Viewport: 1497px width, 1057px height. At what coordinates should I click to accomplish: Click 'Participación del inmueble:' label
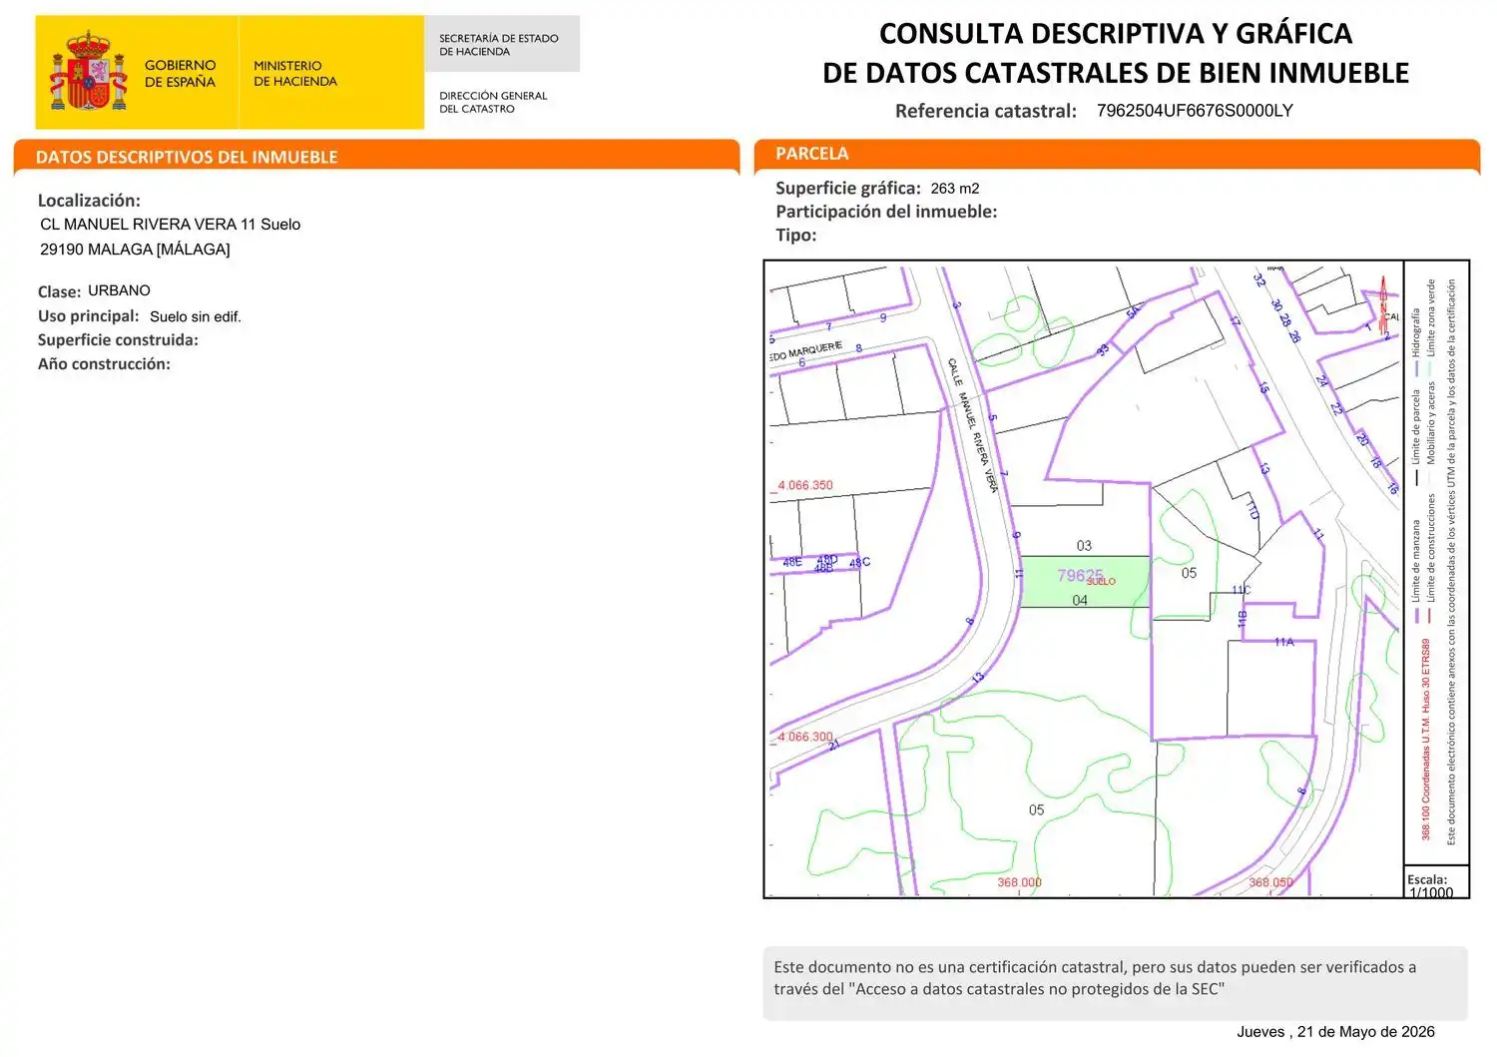pyautogui.click(x=886, y=212)
